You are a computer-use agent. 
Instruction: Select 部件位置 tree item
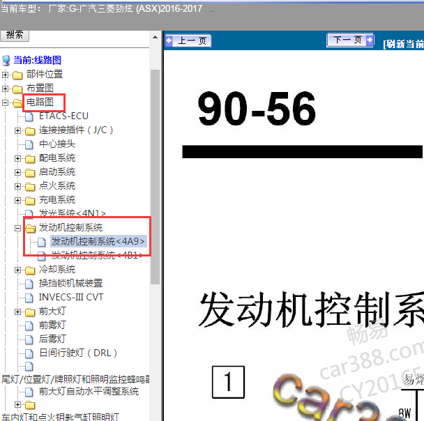45,74
